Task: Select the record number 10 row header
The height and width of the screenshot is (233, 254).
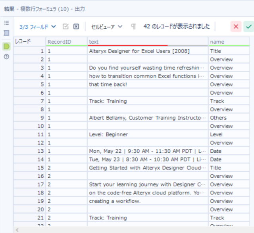Action: 29,126
